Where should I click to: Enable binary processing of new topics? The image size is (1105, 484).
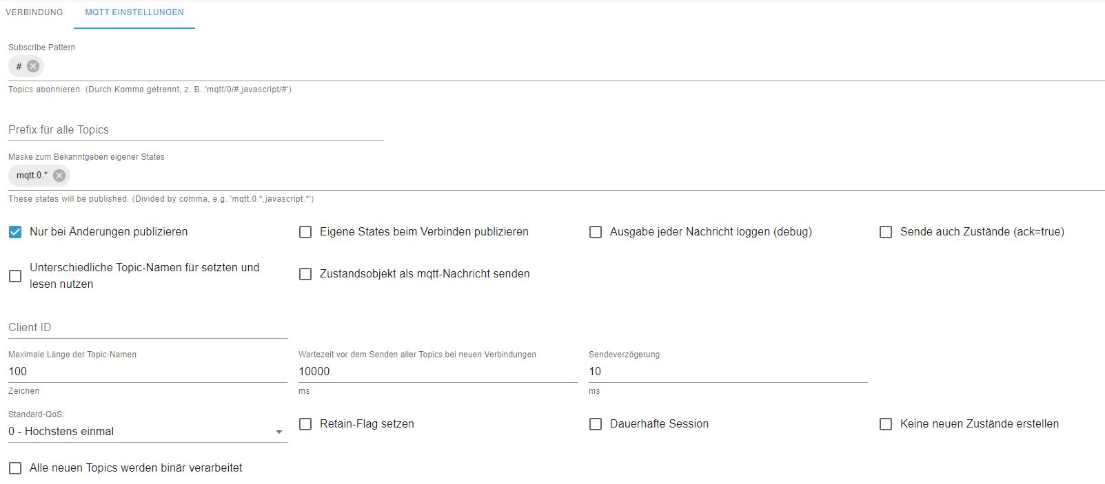[x=15, y=468]
